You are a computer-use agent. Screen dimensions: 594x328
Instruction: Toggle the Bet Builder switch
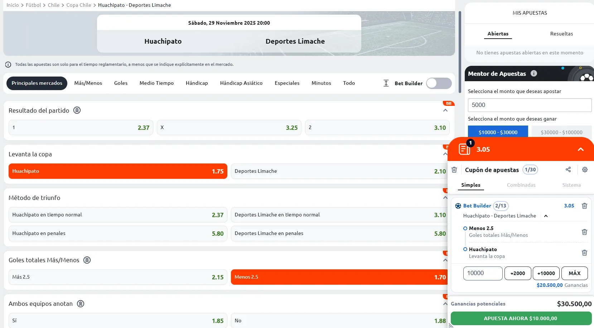click(x=439, y=83)
